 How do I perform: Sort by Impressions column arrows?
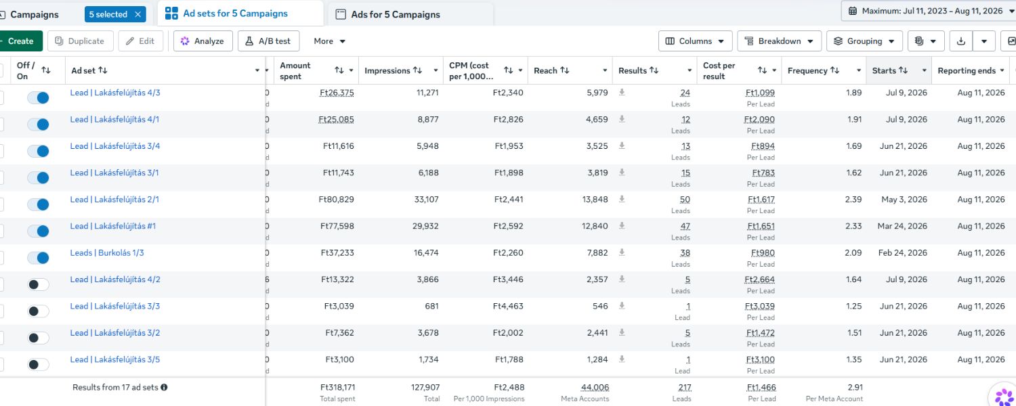coord(418,70)
